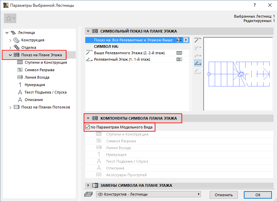Image resolution: width=278 pixels, height=202 pixels.
Task: Click the Линия Всхода icon in tree
Action: coord(20,77)
